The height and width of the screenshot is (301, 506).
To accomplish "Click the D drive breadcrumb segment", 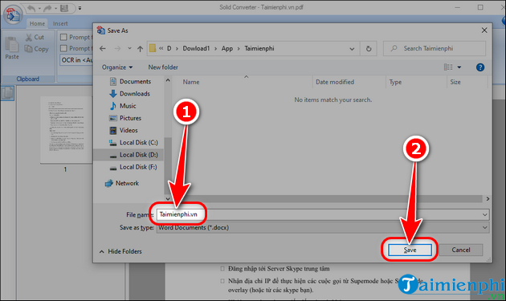I will pyautogui.click(x=169, y=48).
